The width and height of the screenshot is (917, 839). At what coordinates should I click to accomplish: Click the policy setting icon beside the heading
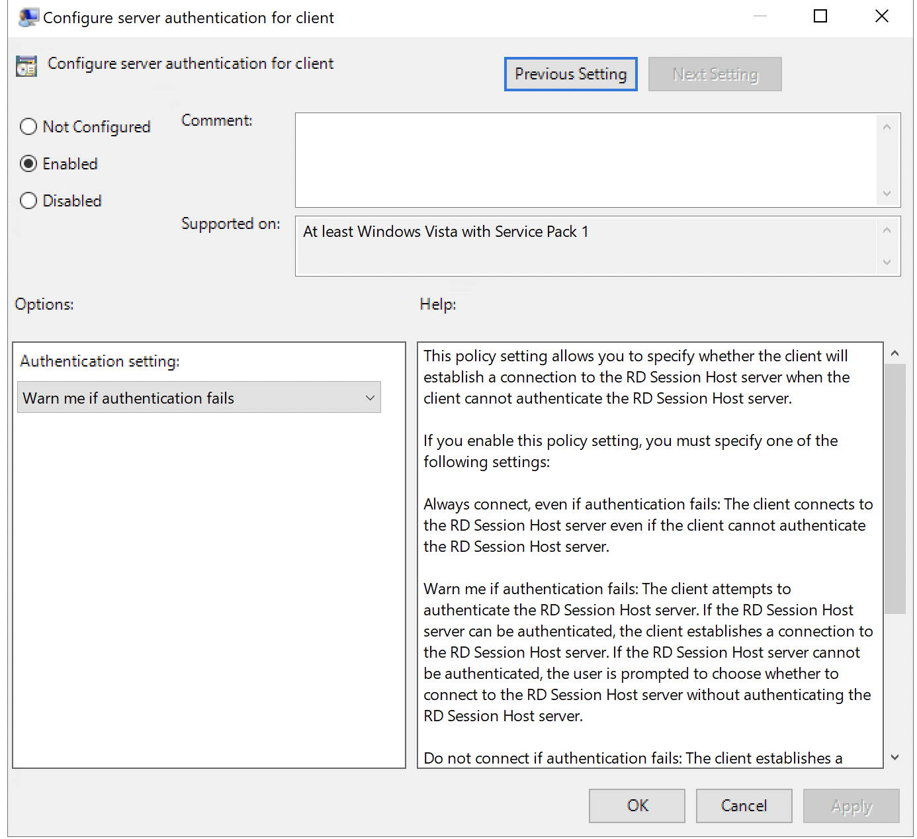[26, 66]
